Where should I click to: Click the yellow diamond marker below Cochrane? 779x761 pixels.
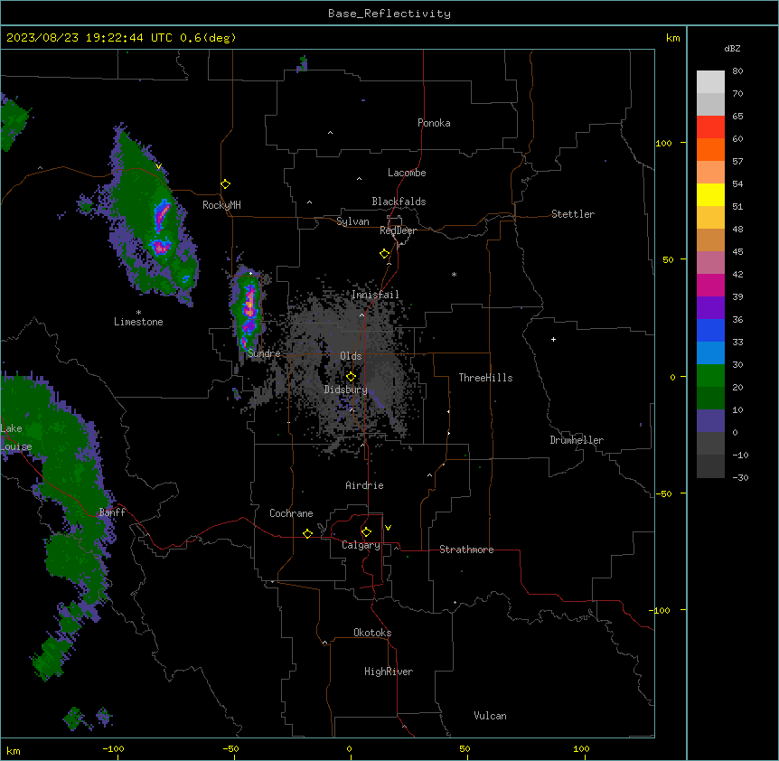click(307, 533)
